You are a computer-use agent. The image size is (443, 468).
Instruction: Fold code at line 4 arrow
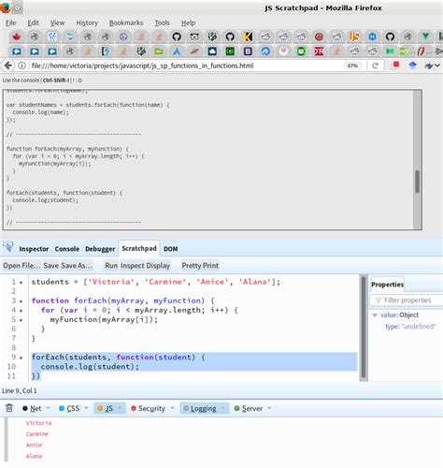(21, 311)
